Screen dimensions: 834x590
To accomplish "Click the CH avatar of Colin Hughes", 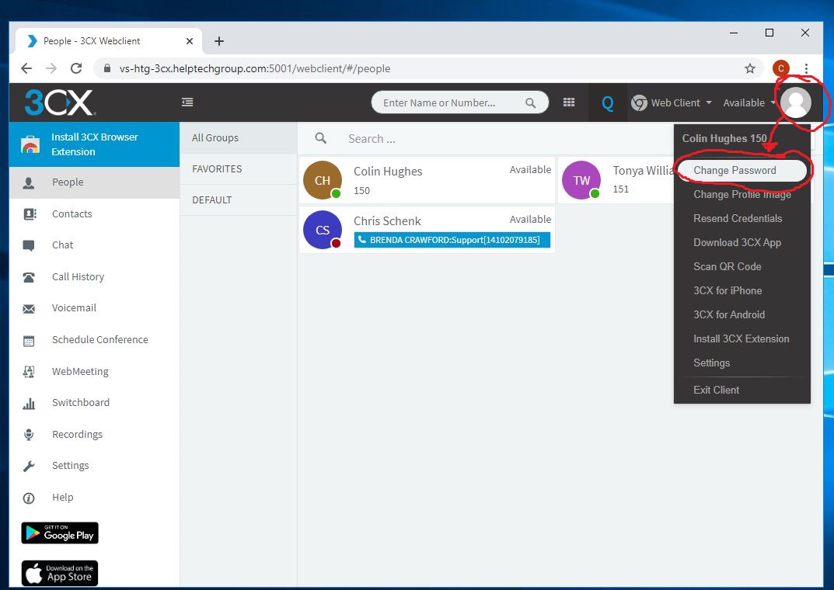I will pyautogui.click(x=323, y=180).
